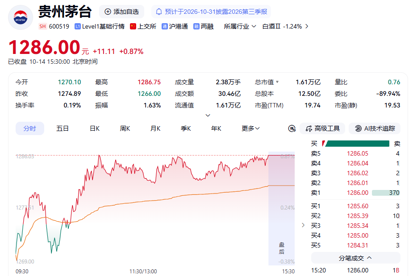413x276 pixels.
Task: Click the 通 badge next to 沪港通
Action: [x=165, y=26]
